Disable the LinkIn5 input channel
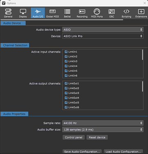 pos(66,71)
